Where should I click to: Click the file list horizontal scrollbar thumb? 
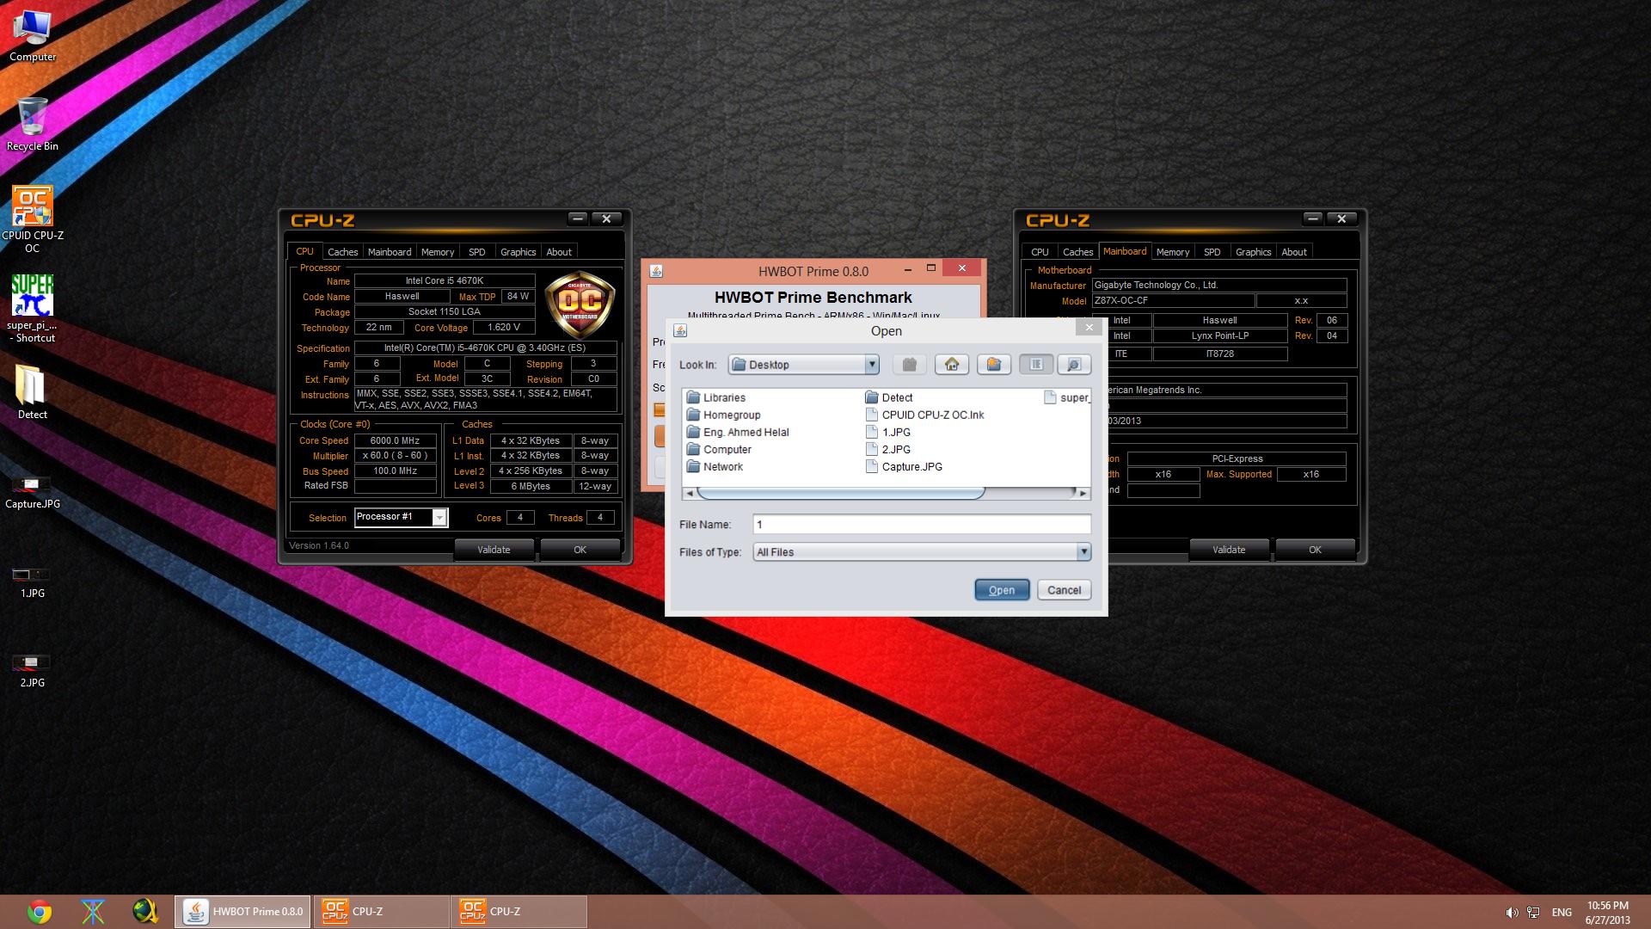841,493
